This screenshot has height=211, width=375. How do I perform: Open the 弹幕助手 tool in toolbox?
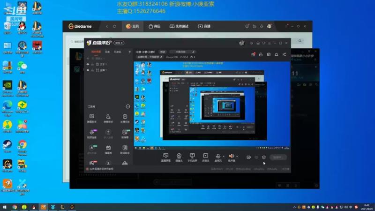pyautogui.click(x=91, y=119)
